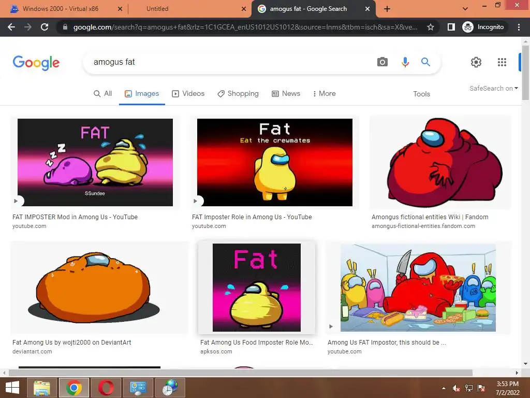Click the address bar URL

[x=245, y=27]
